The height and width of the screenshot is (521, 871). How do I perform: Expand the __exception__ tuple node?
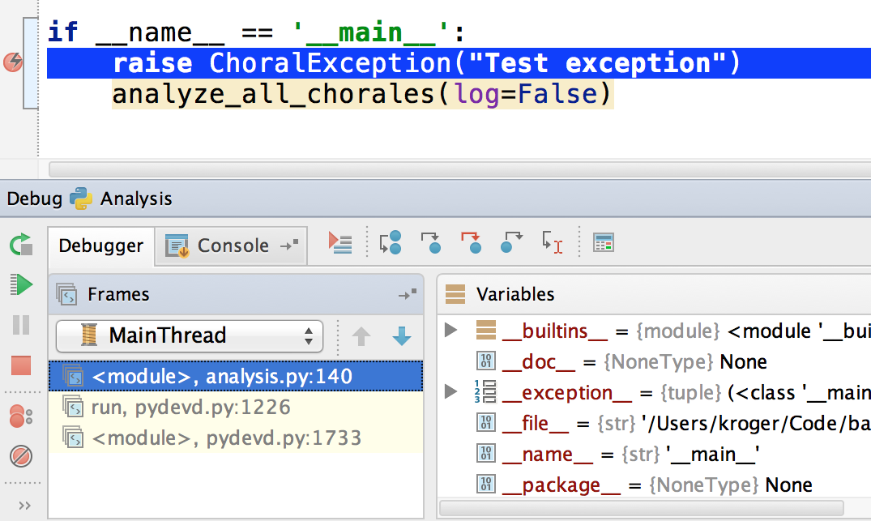451,392
